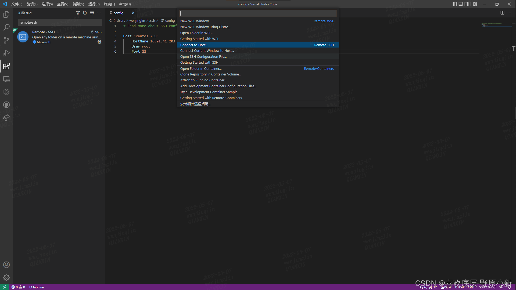Click the remote window indicator in status bar

[x=5, y=287]
